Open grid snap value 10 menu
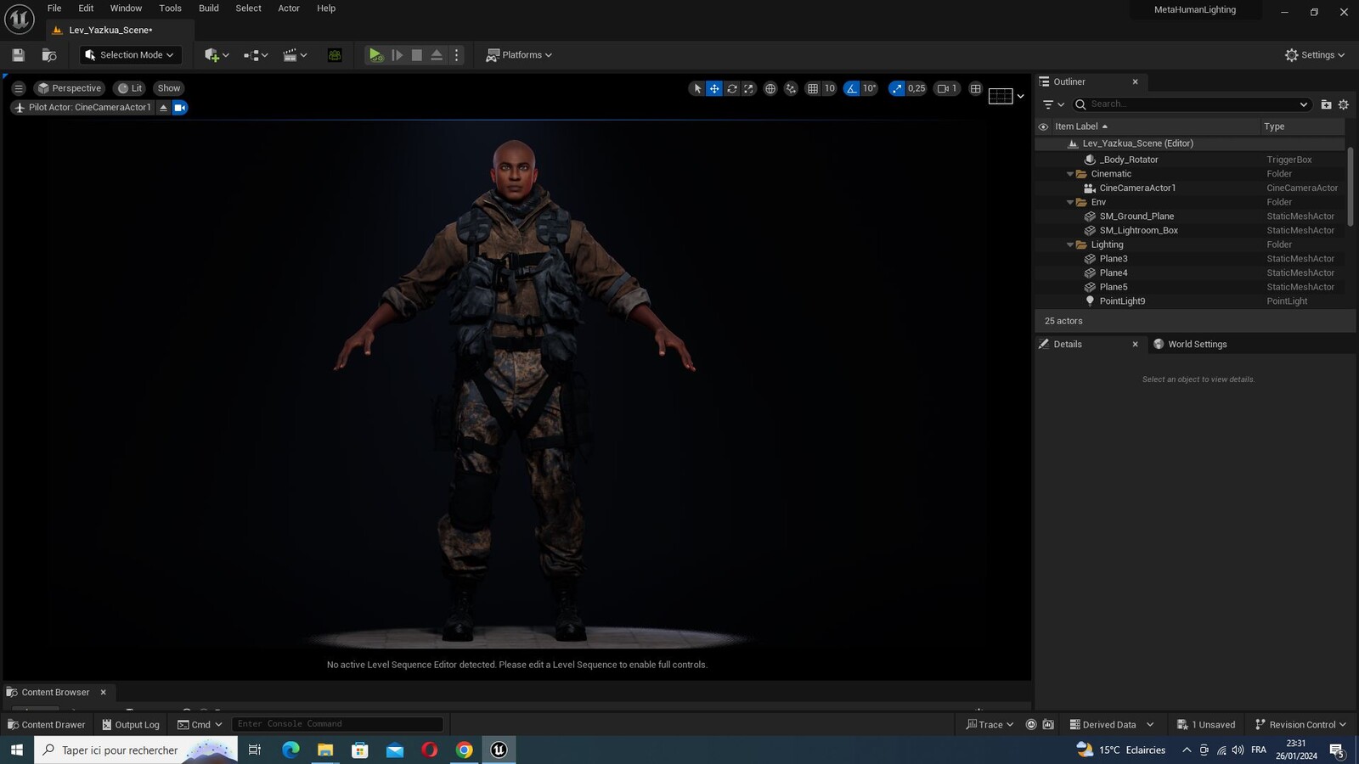1359x764 pixels. point(830,88)
